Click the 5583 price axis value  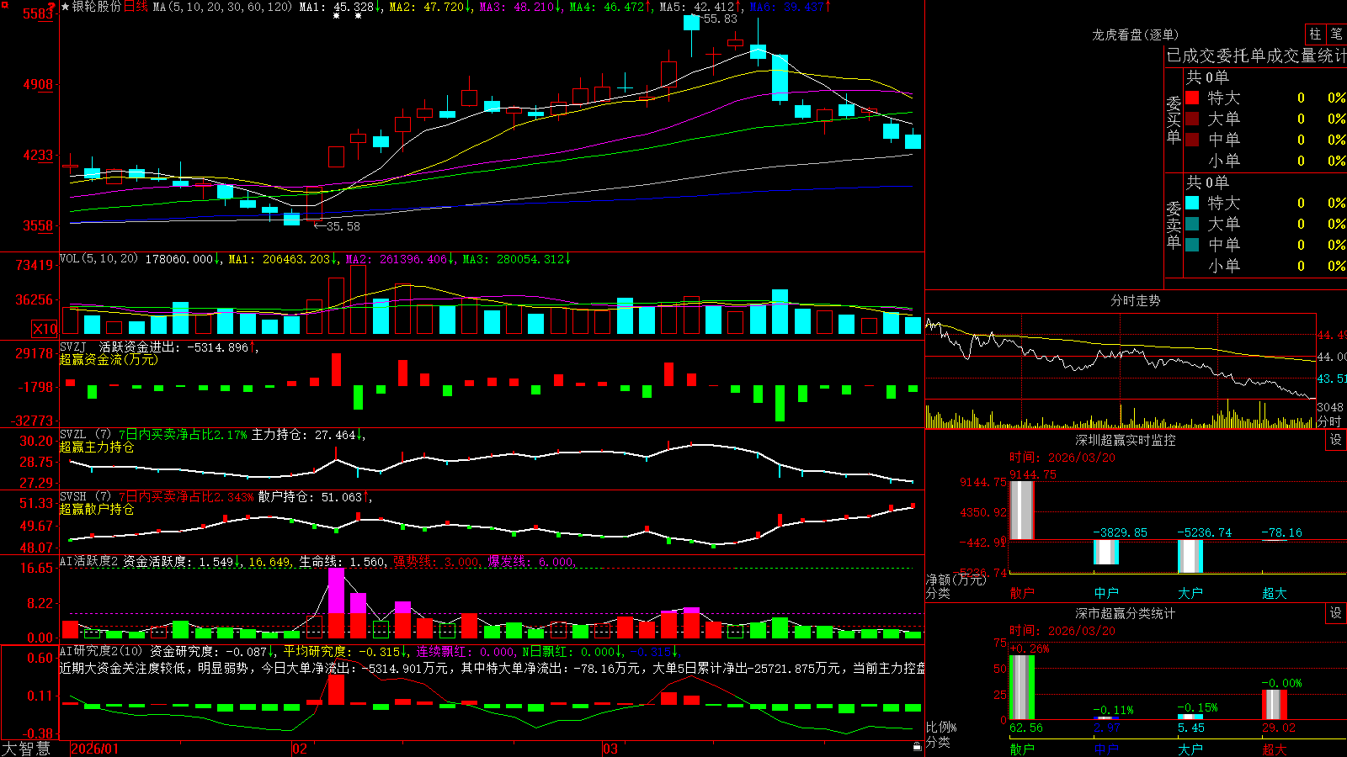pos(37,13)
